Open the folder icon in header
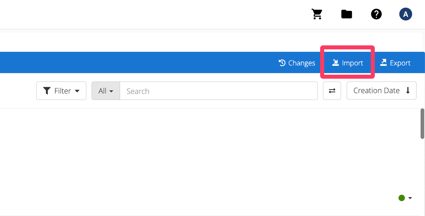 [x=346, y=14]
